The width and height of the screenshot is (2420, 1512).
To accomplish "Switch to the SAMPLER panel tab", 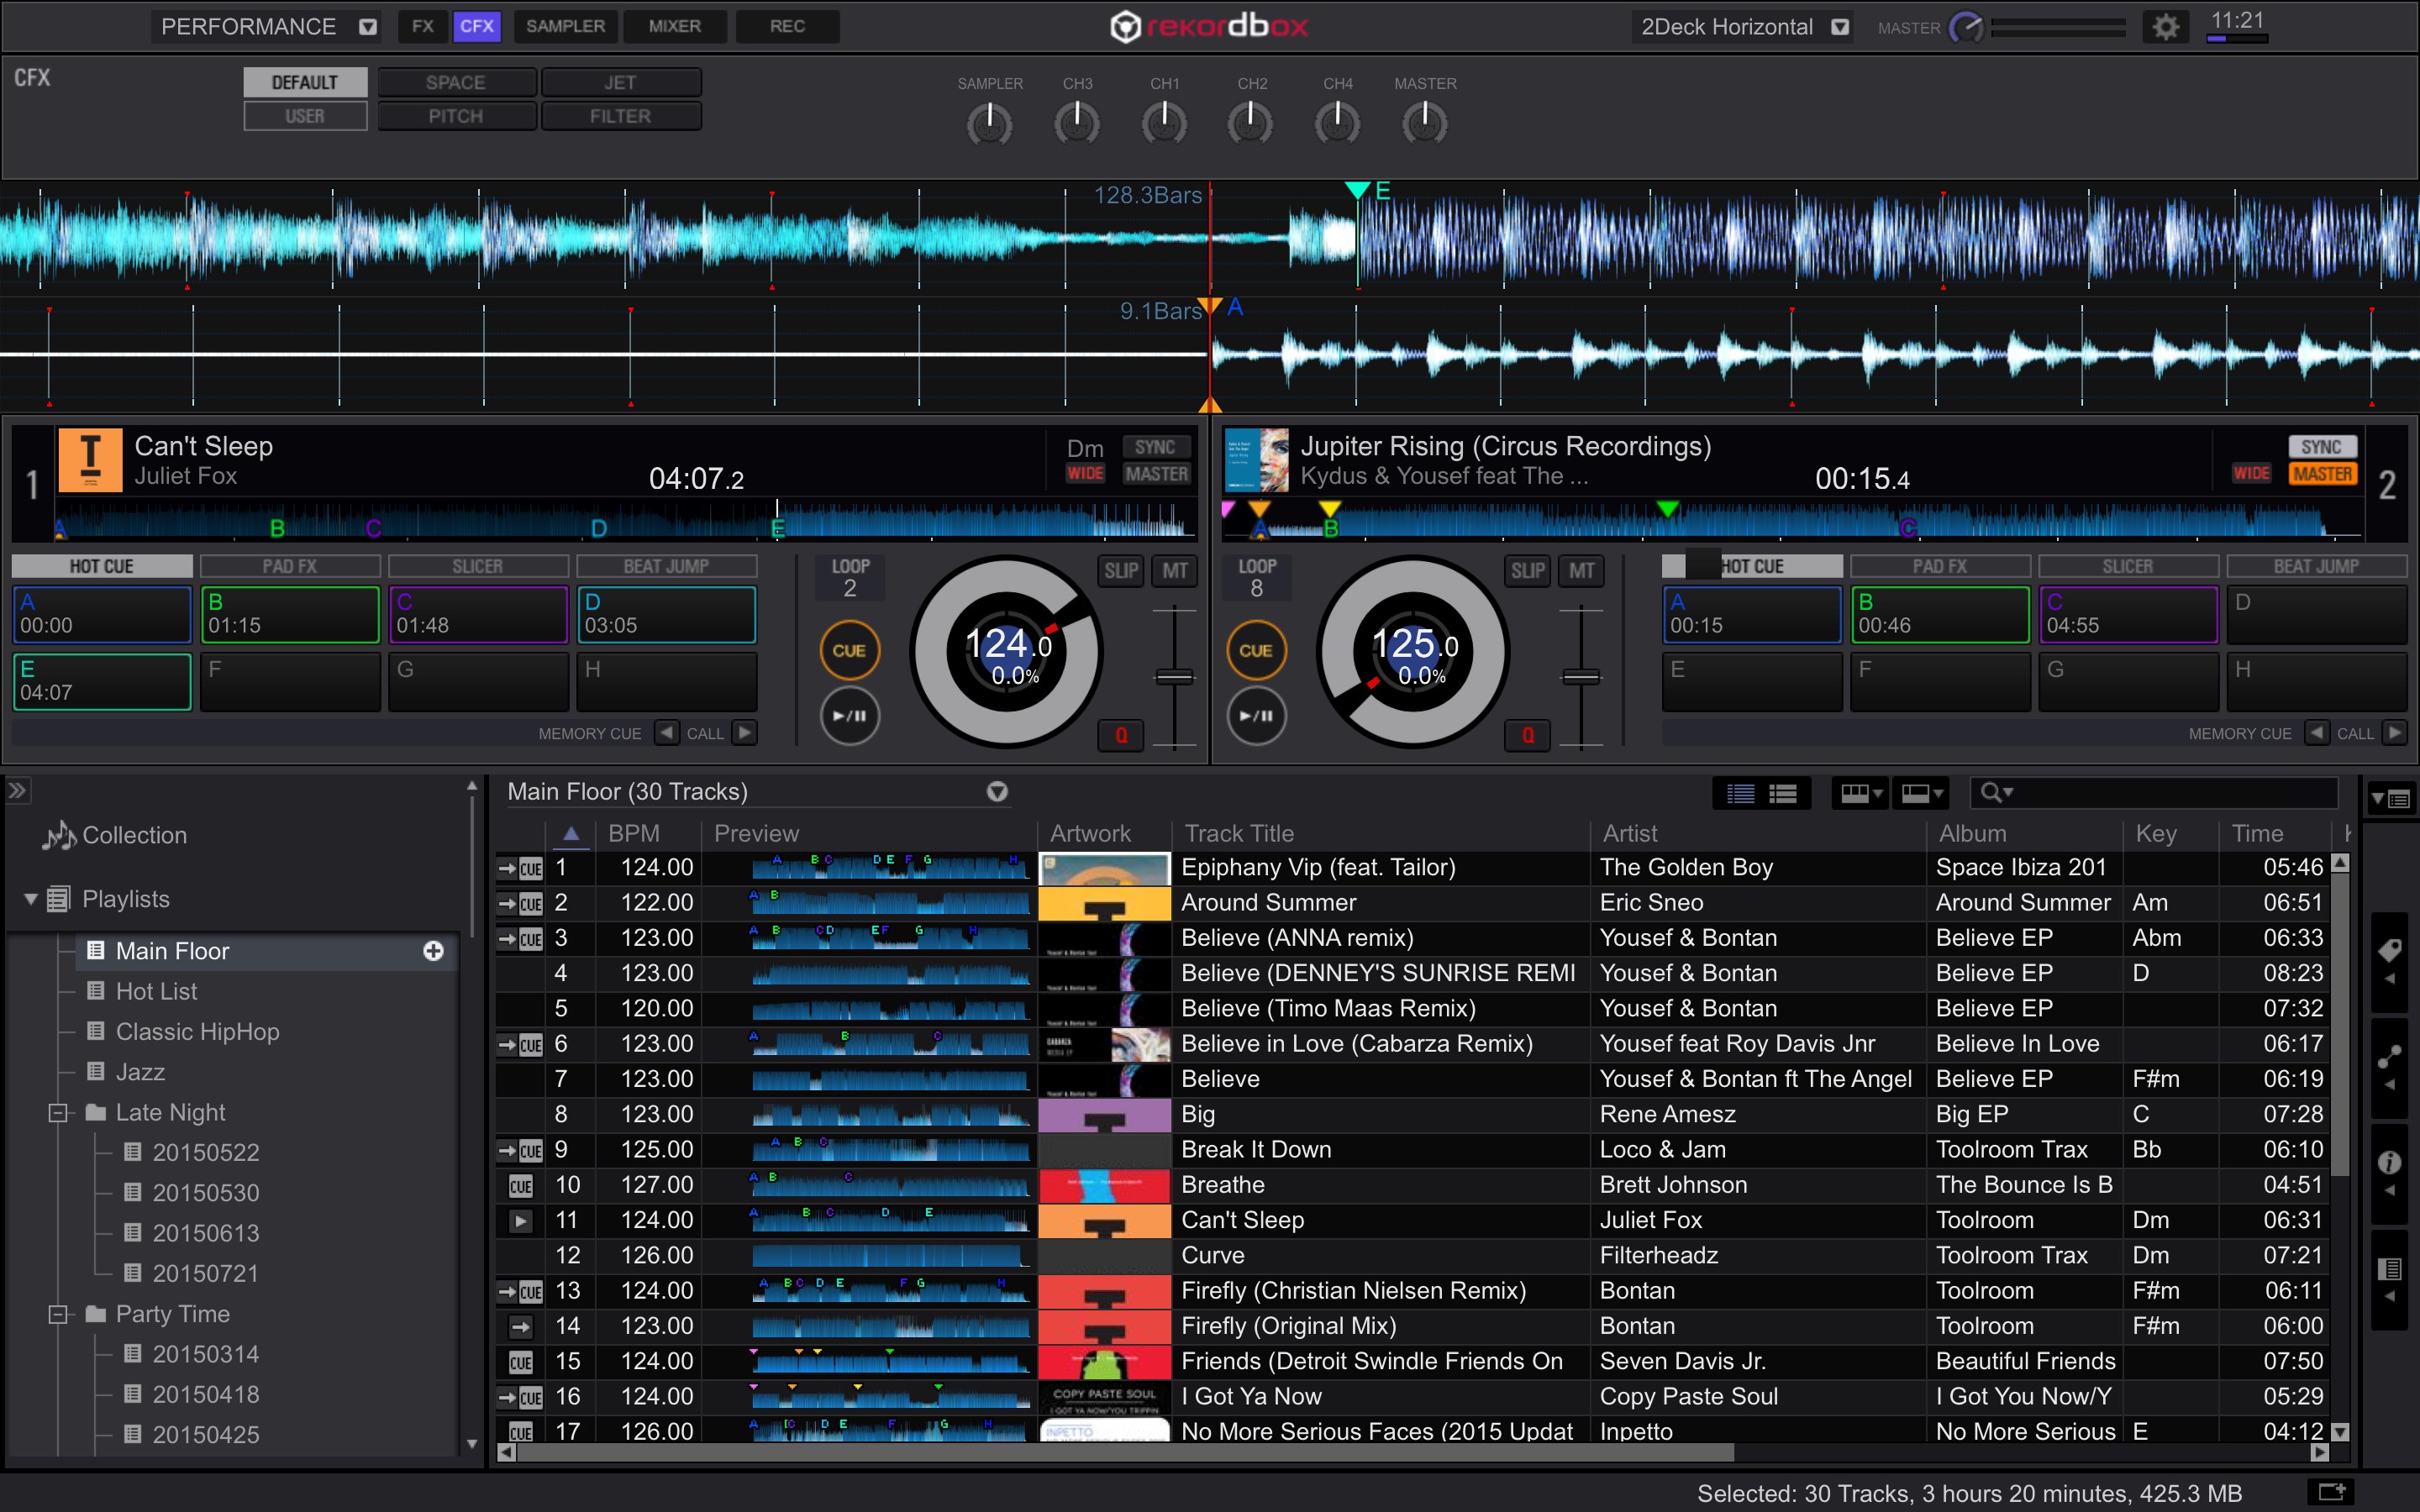I will click(x=565, y=26).
